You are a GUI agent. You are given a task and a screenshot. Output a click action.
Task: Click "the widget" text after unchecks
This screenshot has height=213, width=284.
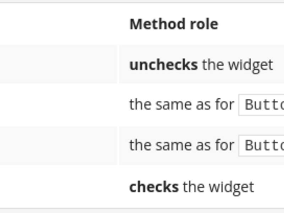(237, 65)
